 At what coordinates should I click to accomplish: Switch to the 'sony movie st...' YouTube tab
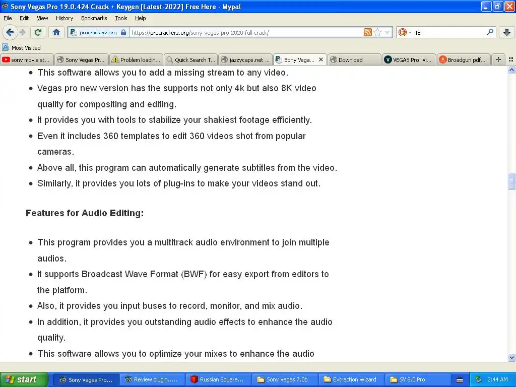pyautogui.click(x=27, y=59)
